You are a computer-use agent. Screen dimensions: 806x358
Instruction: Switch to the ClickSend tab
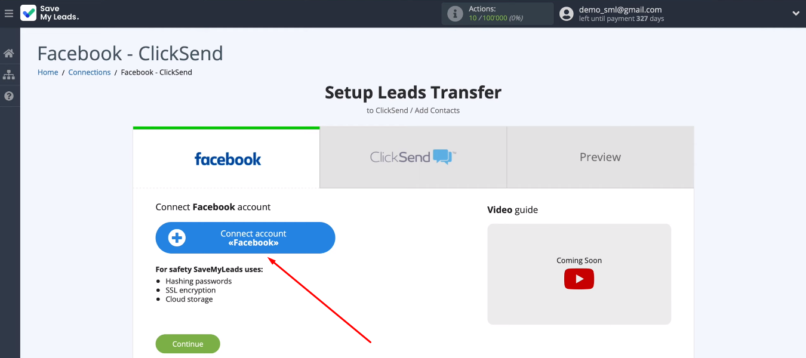click(x=413, y=158)
